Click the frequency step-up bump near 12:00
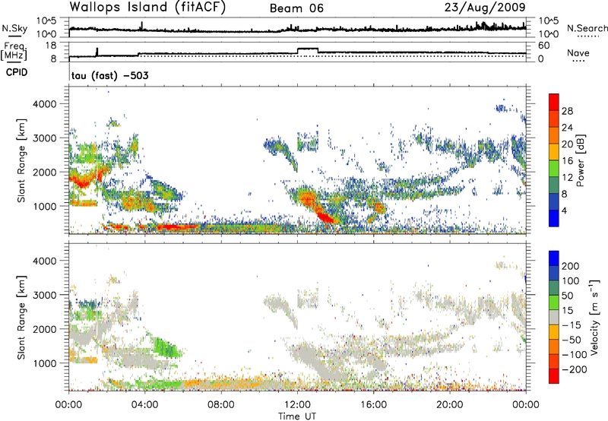The image size is (608, 421). pos(308,50)
